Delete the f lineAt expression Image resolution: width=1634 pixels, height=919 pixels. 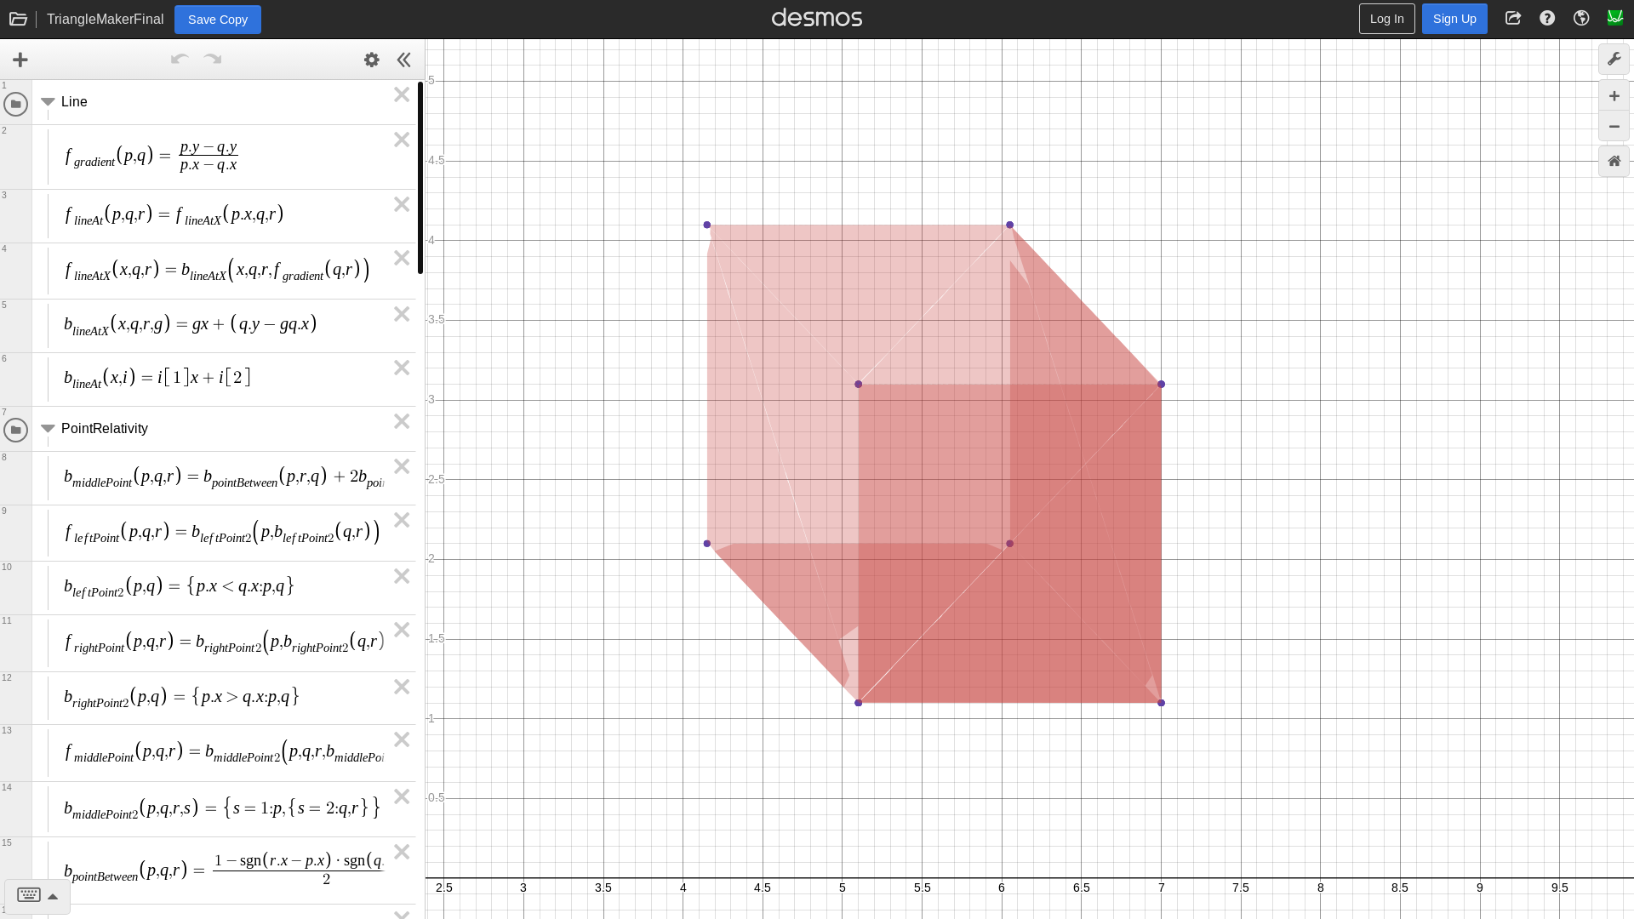pos(402,204)
